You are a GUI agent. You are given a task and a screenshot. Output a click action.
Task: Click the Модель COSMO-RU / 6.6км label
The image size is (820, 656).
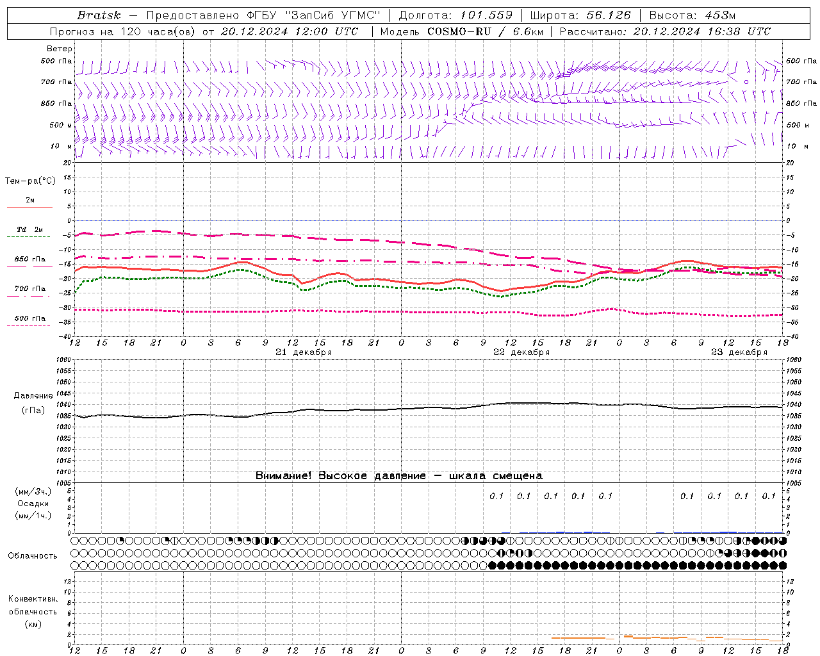click(x=462, y=31)
